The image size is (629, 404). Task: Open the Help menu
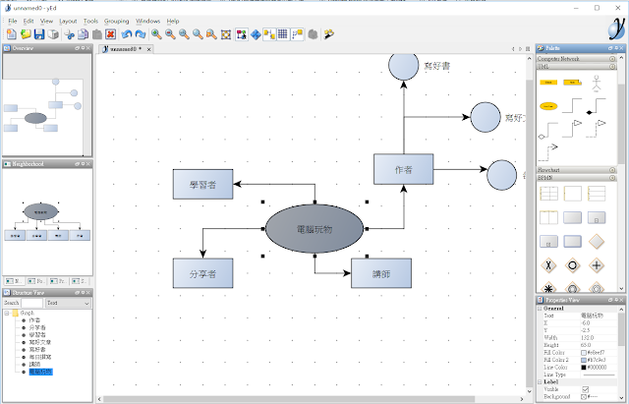coord(173,21)
